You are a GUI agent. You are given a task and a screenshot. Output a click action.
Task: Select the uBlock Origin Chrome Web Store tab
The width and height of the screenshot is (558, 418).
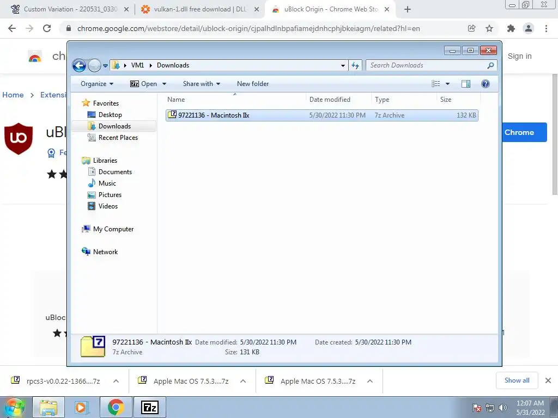[329, 9]
